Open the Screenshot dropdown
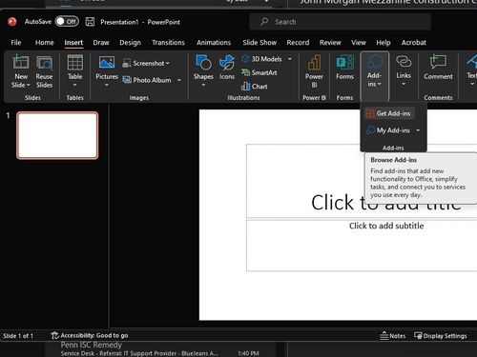Screen dimensions: 477x357 [146, 63]
